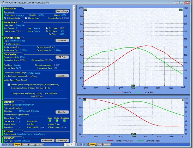The width and height of the screenshot is (193, 148).
Task: Open Intercooler Eff None selector
Action: click(42, 127)
